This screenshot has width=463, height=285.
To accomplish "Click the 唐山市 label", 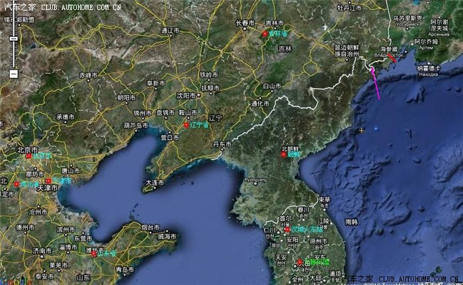I will [x=71, y=171].
